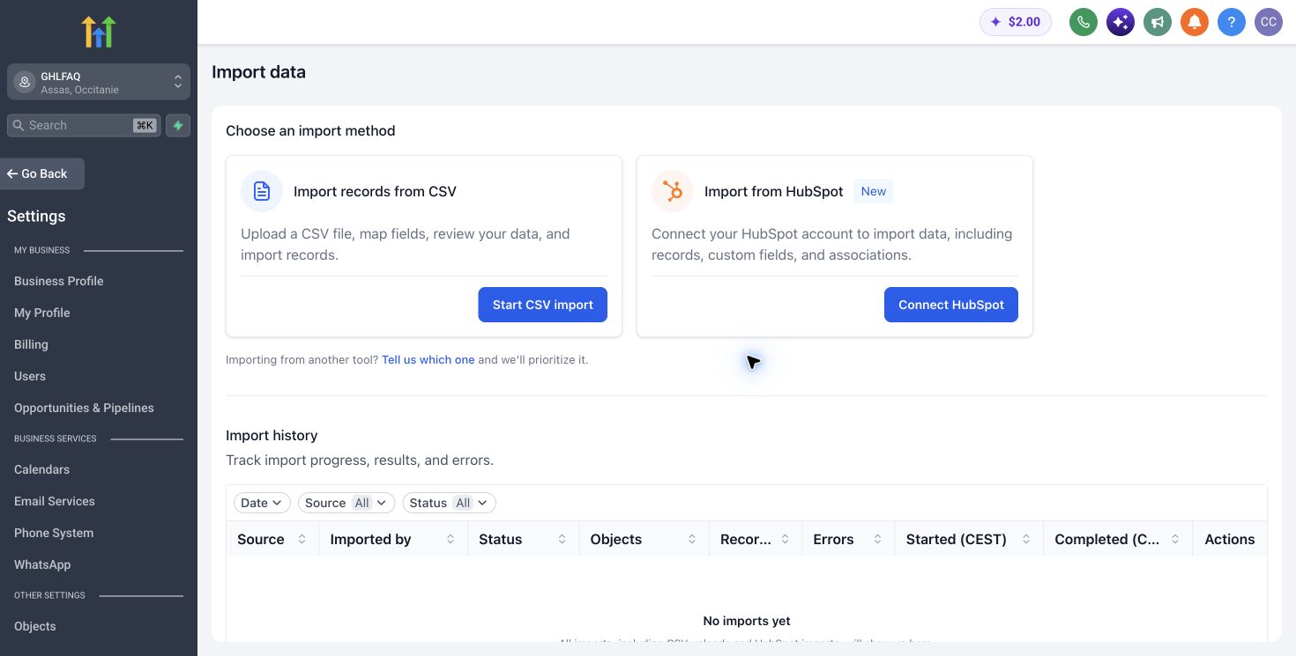Go to My Profile settings
The height and width of the screenshot is (656, 1296).
click(42, 313)
